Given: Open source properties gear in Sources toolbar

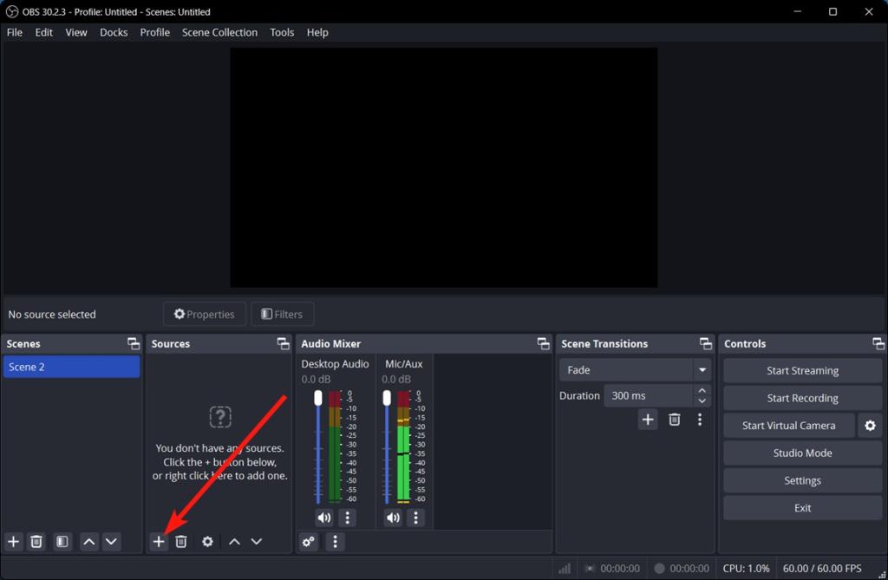Looking at the screenshot, I should (207, 541).
